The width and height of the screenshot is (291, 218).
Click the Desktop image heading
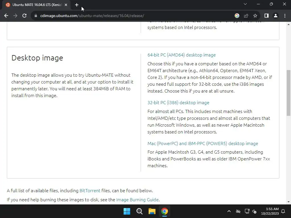click(37, 58)
